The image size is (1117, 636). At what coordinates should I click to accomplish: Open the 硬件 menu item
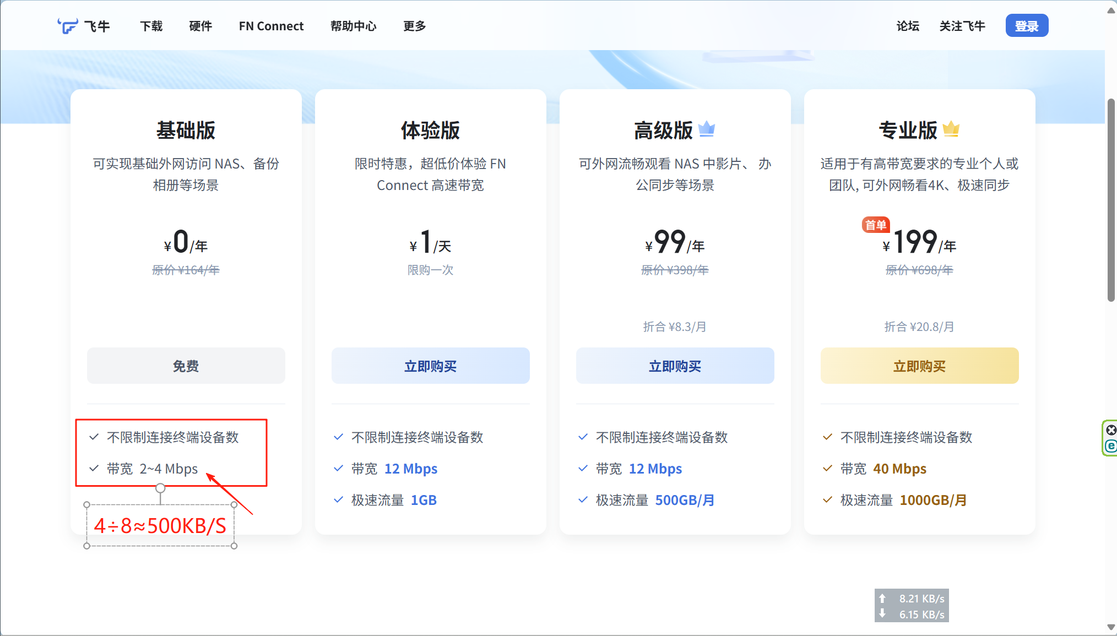(x=200, y=26)
